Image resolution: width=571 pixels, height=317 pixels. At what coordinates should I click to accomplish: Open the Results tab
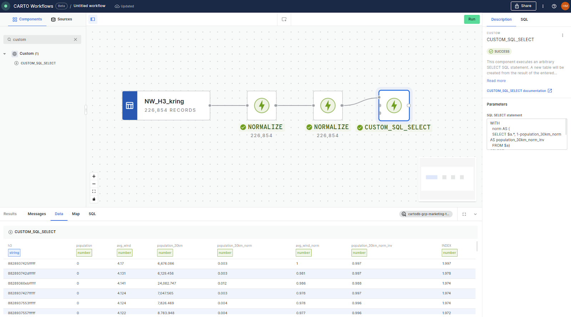(10, 214)
